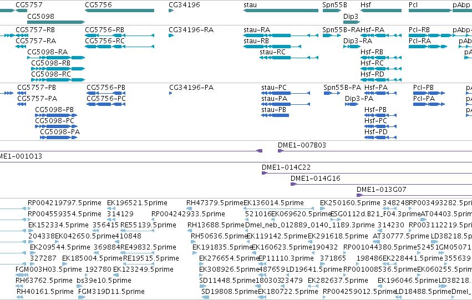472x300 pixels.
Task: Open the stau-RB transcript
Action: pos(272,47)
